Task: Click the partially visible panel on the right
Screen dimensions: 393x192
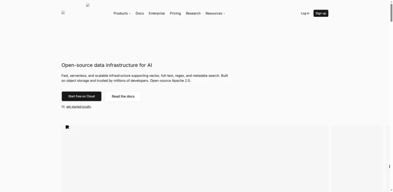Action: (x=358, y=158)
